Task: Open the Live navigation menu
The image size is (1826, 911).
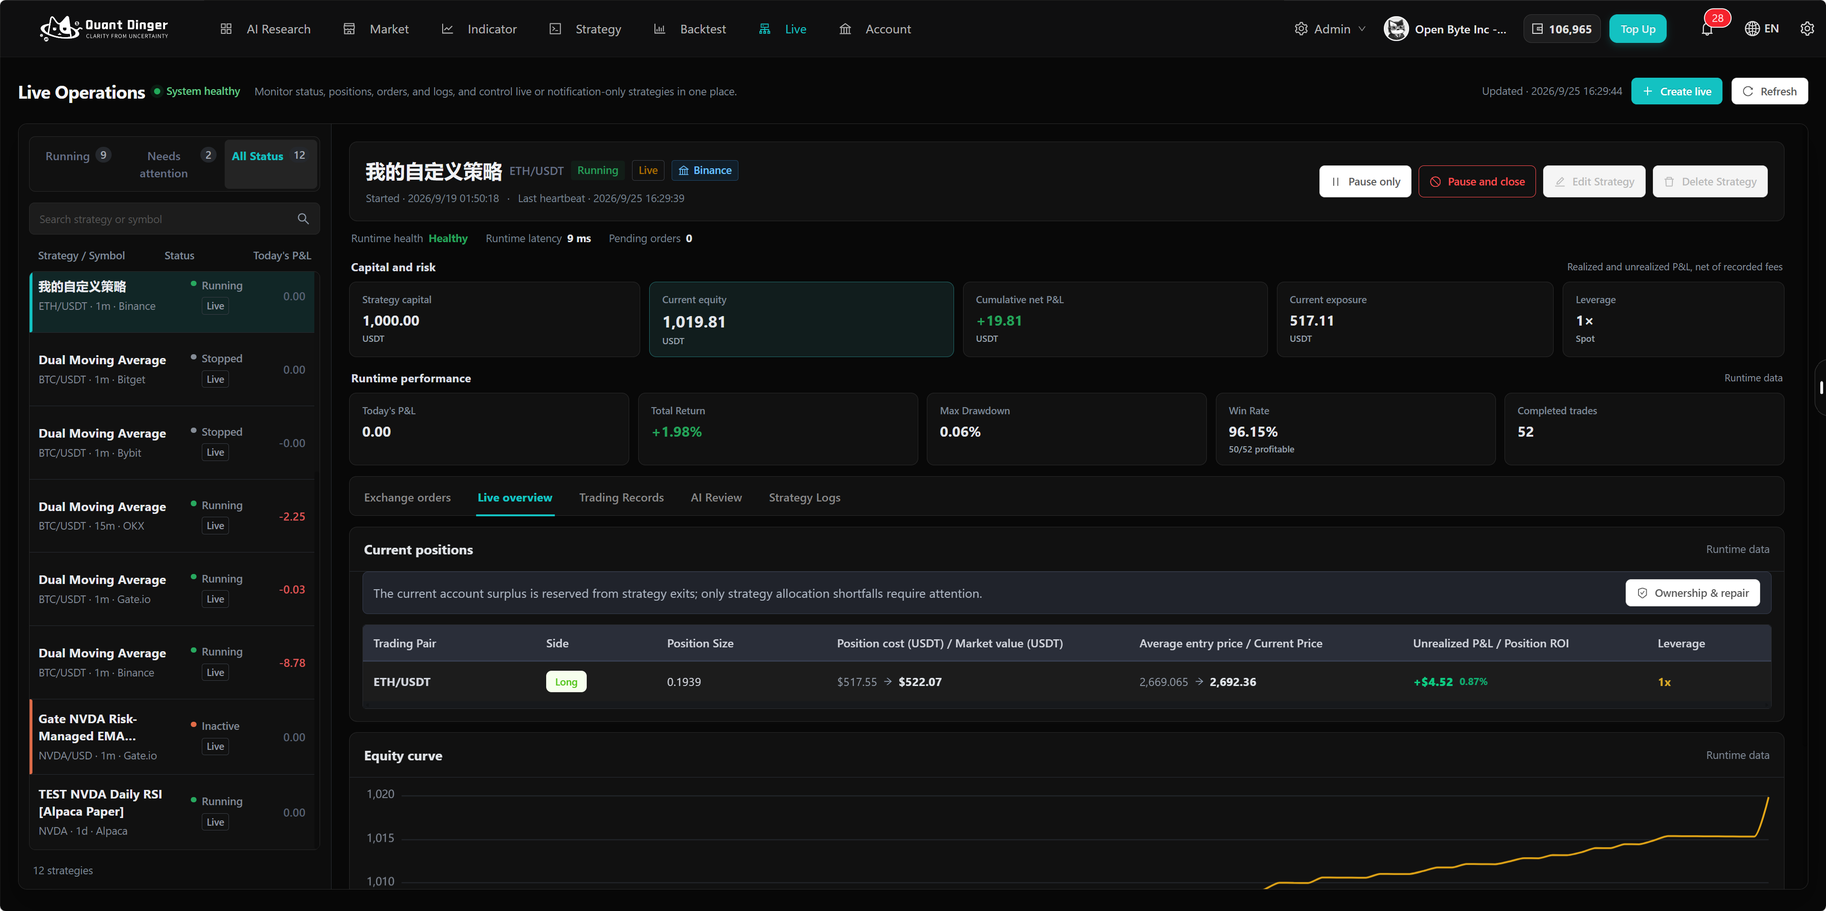Action: point(783,29)
